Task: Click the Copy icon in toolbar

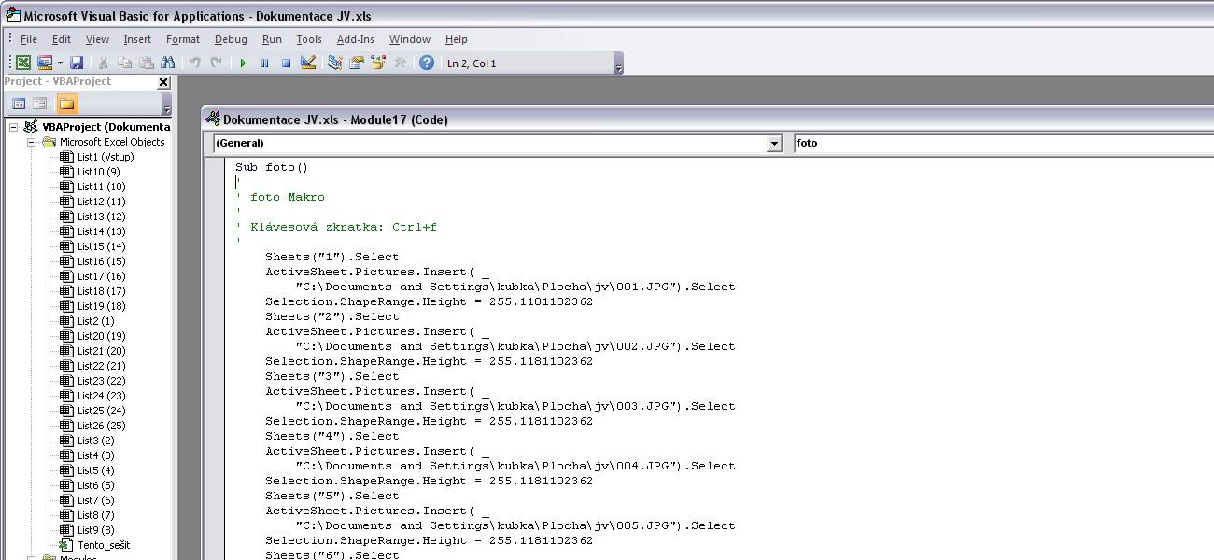Action: (124, 63)
